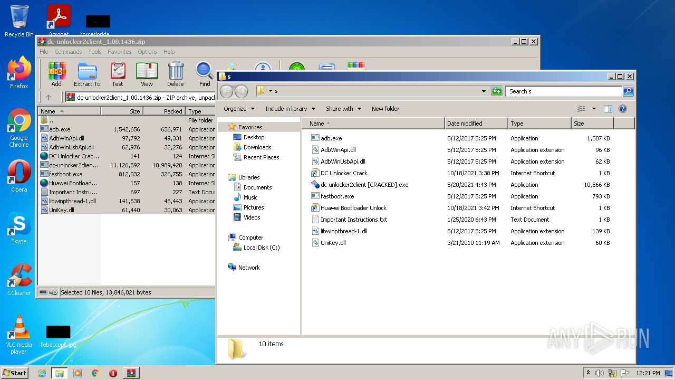
Task: Open File menu in WinRAR
Action: (44, 52)
